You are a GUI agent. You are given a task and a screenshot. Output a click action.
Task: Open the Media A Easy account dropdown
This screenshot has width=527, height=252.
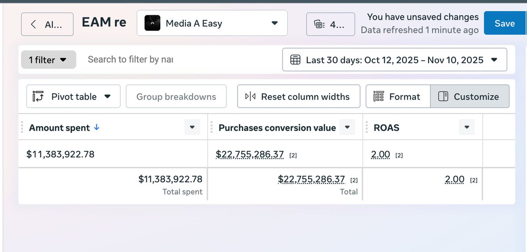274,23
